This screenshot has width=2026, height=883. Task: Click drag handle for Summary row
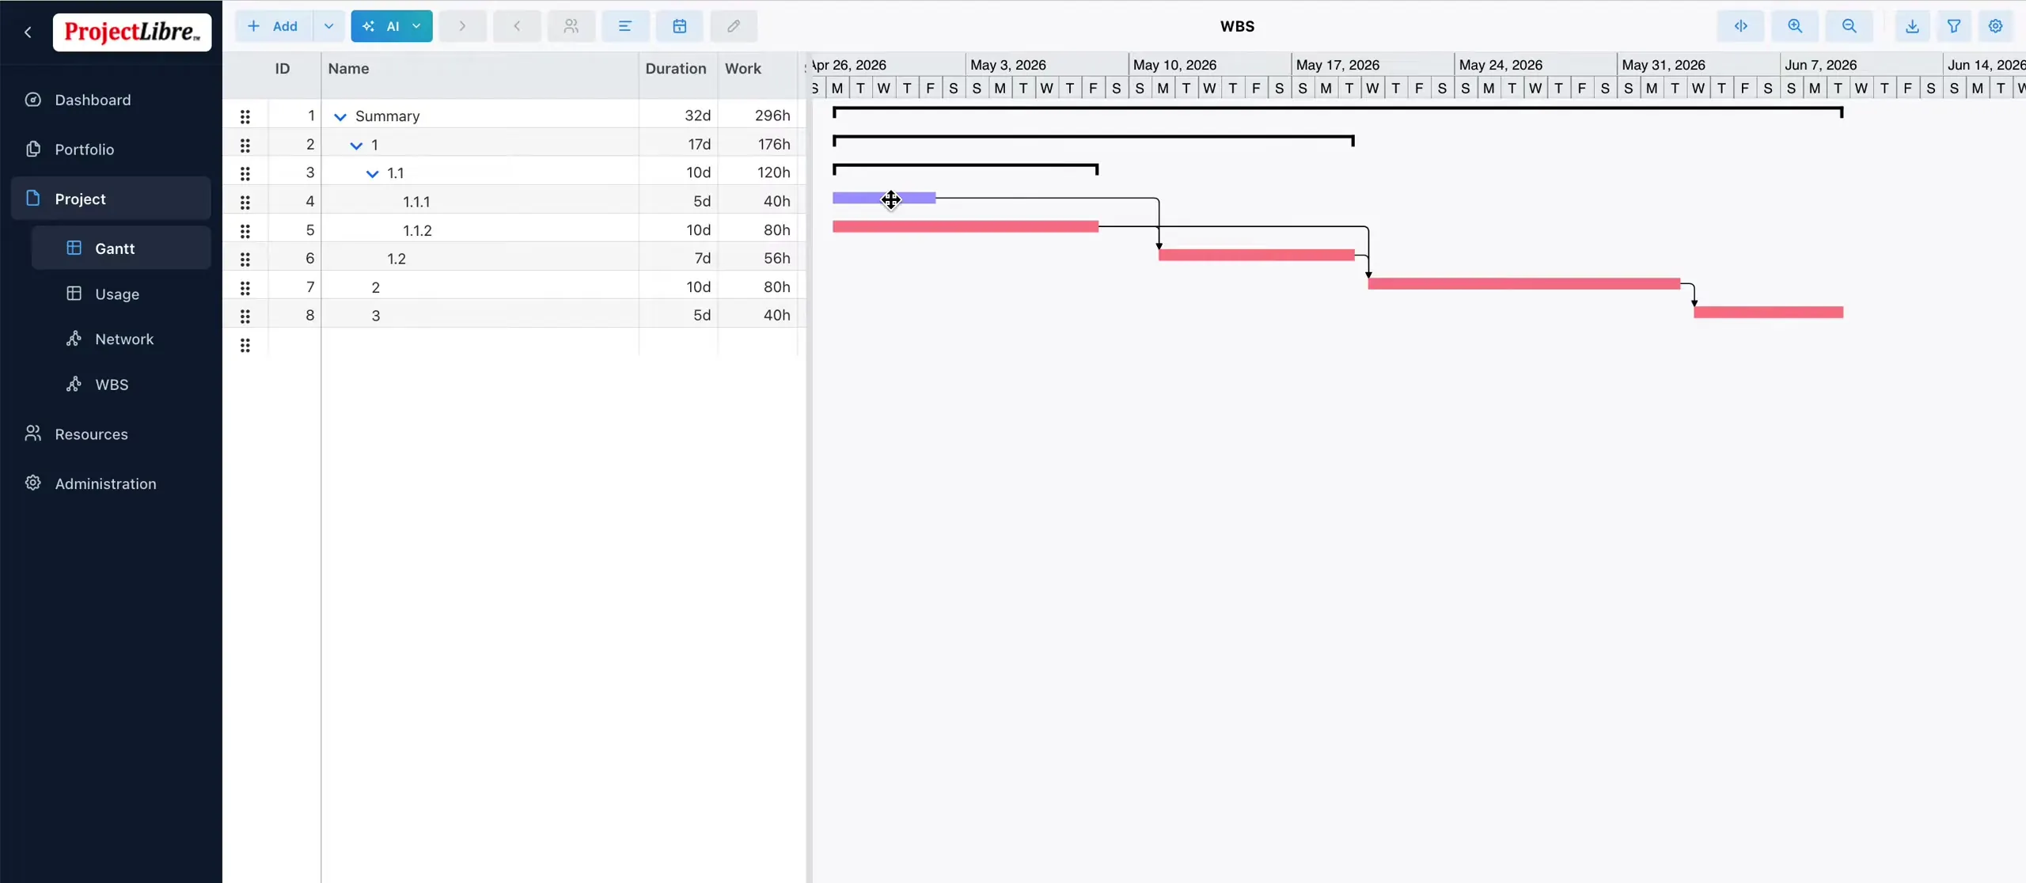245,117
